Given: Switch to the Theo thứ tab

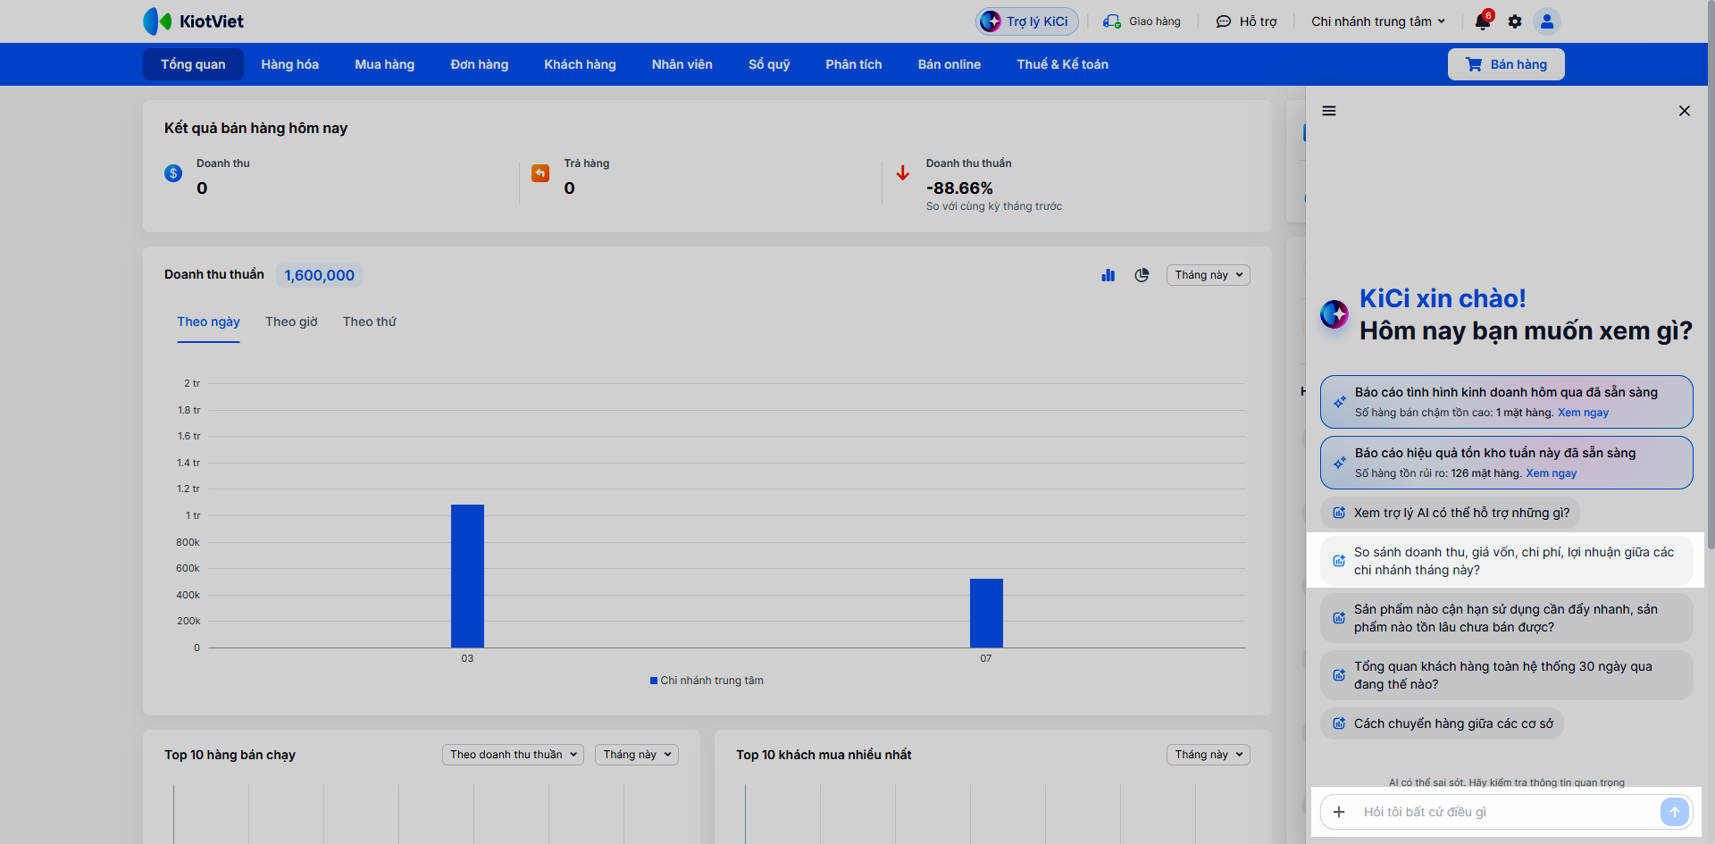Looking at the screenshot, I should (x=369, y=322).
